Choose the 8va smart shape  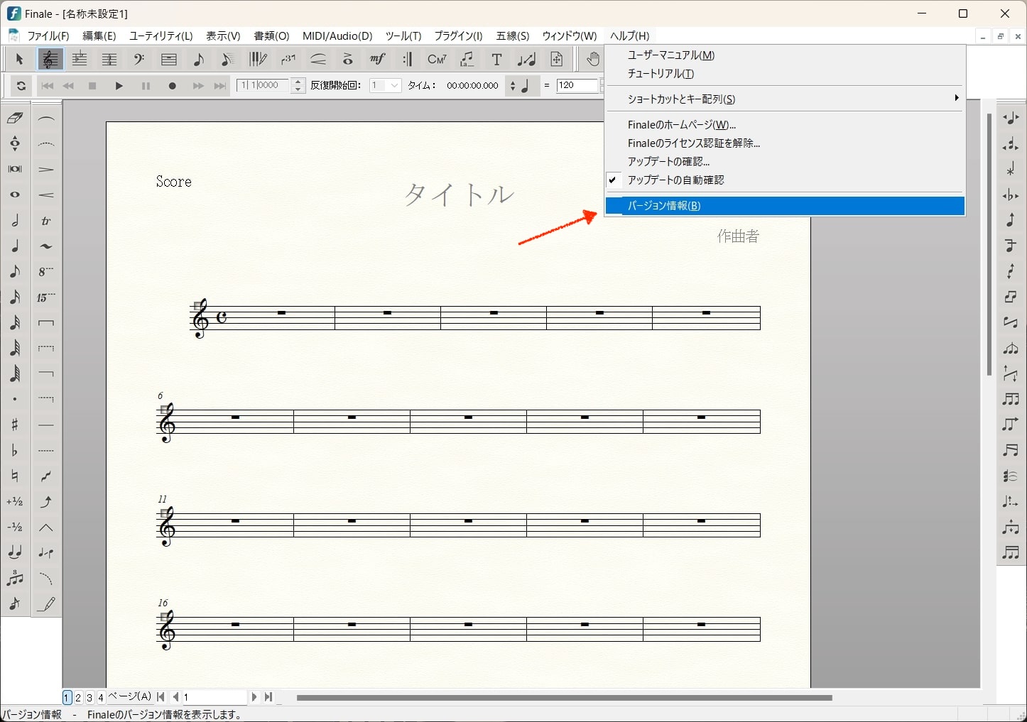tap(46, 272)
